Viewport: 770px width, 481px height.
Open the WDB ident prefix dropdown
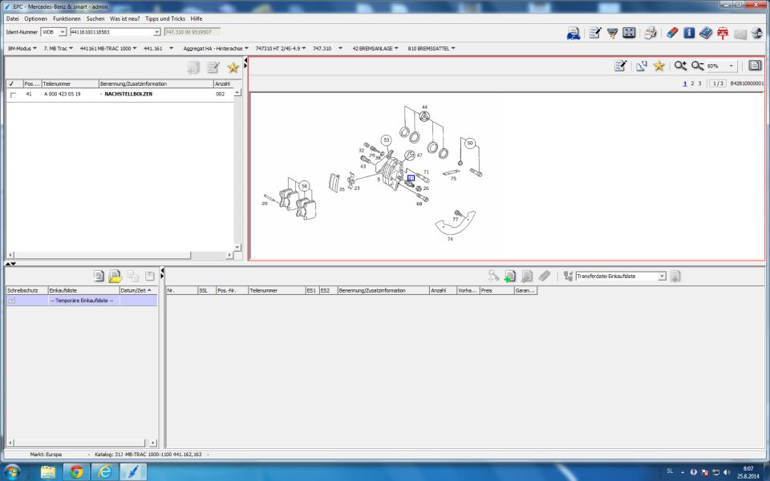(x=63, y=32)
